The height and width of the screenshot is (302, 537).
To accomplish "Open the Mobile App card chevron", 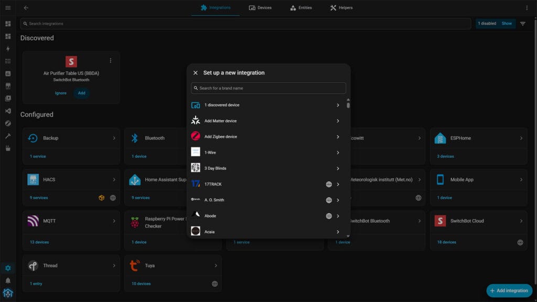I will point(521,179).
